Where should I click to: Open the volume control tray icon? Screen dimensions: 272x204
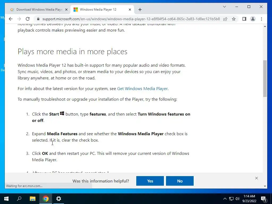pos(237,199)
